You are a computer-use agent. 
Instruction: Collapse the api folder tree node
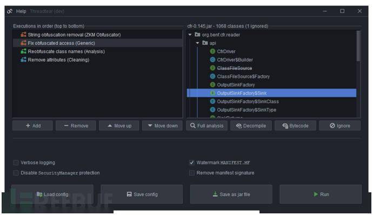pos(197,43)
